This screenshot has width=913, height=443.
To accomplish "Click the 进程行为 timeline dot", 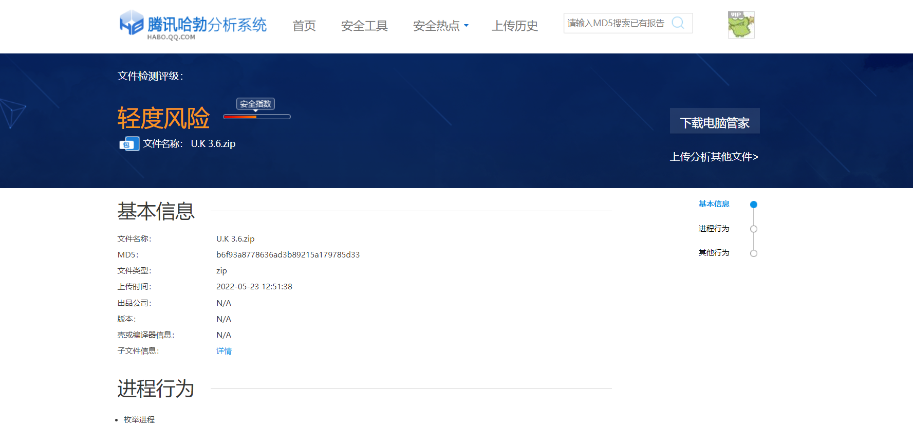I will pos(754,229).
